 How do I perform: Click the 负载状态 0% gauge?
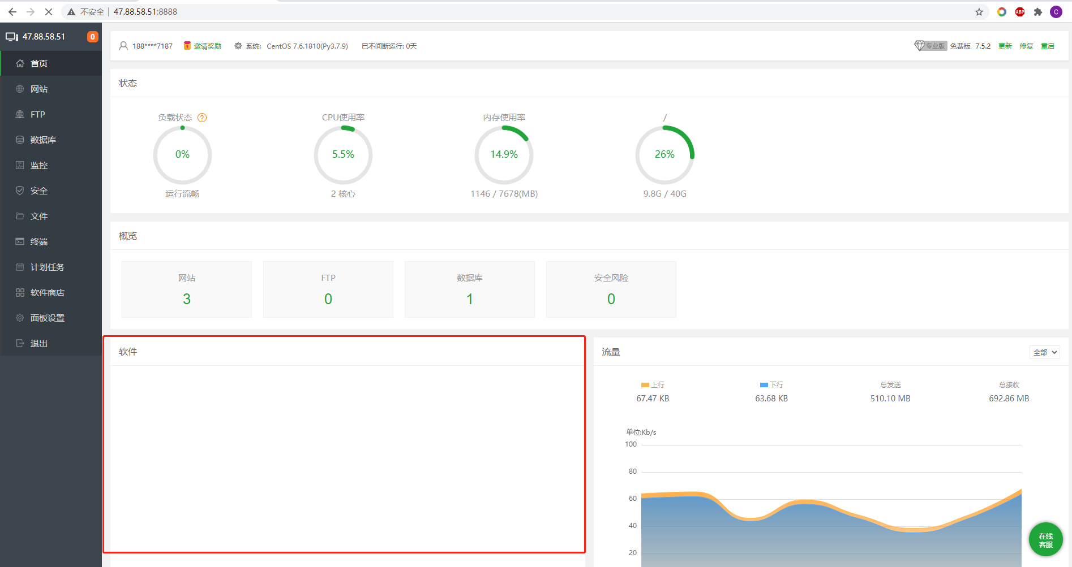pyautogui.click(x=182, y=155)
